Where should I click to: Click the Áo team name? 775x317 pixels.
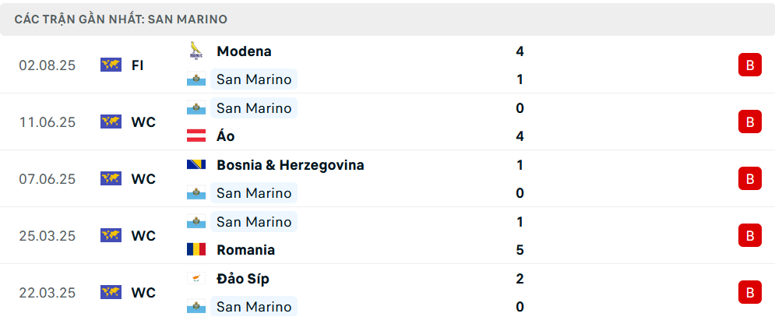tap(226, 136)
